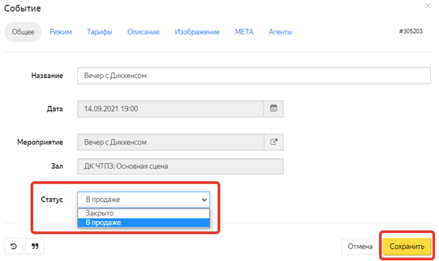This screenshot has width=439, height=261.
Task: Click the Отмена button
Action: (360, 246)
